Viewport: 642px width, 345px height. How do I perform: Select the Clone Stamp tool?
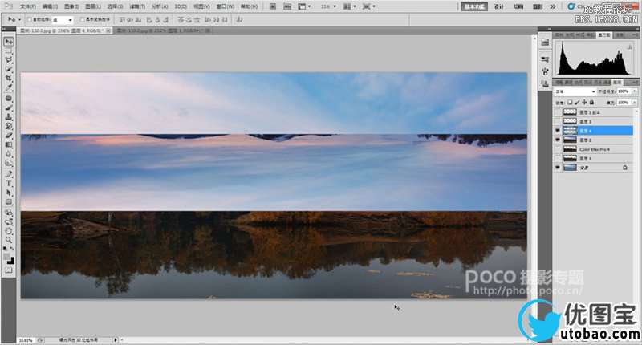pos(9,117)
